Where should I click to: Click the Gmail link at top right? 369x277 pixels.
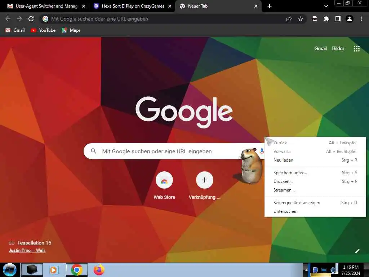[320, 49]
